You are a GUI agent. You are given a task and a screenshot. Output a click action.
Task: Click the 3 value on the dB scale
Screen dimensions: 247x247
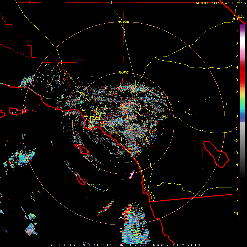237,80
